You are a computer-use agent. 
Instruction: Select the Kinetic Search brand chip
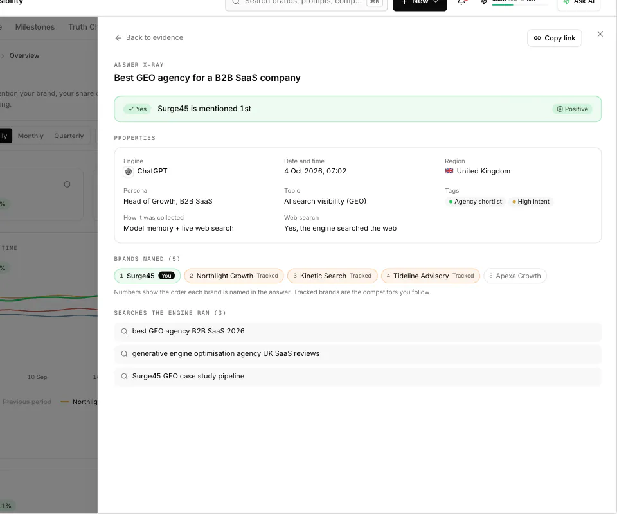(x=332, y=276)
